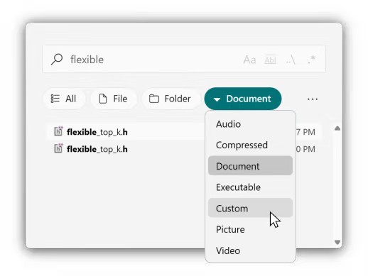Image resolution: width=368 pixels, height=276 pixels.
Task: Choose Video from the dropdown list
Action: click(x=250, y=250)
